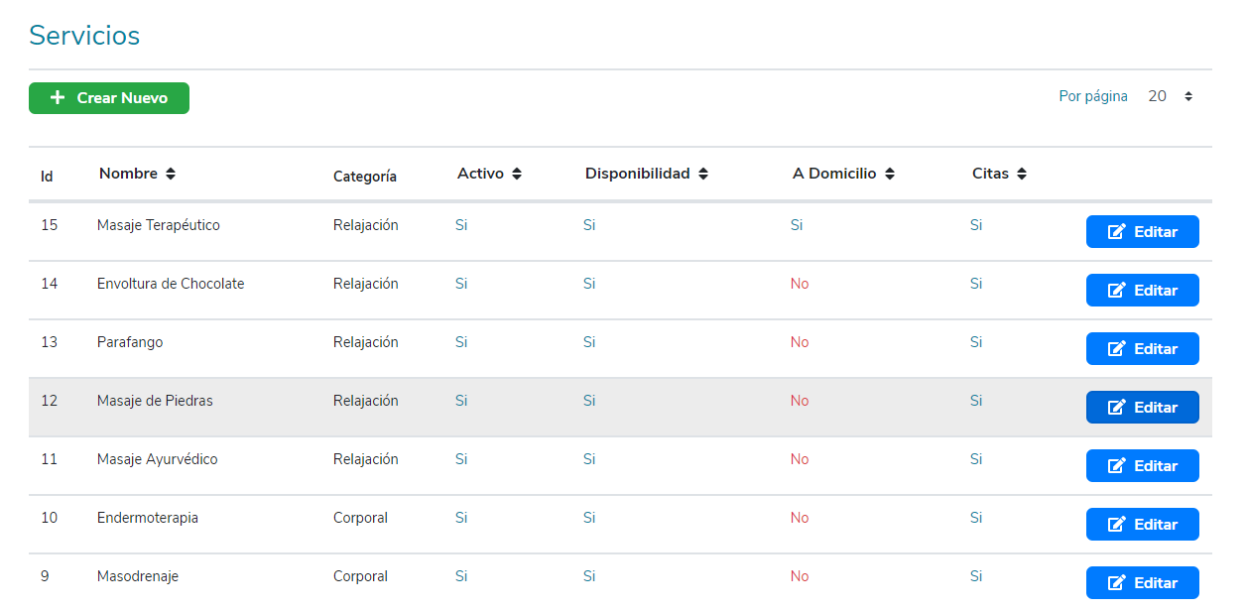The image size is (1247, 611).
Task: Click the edit pencil icon for Masaje Terapéutico
Action: click(x=1117, y=232)
